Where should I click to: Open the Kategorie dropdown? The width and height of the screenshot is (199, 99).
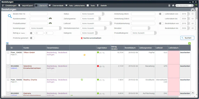point(89,33)
